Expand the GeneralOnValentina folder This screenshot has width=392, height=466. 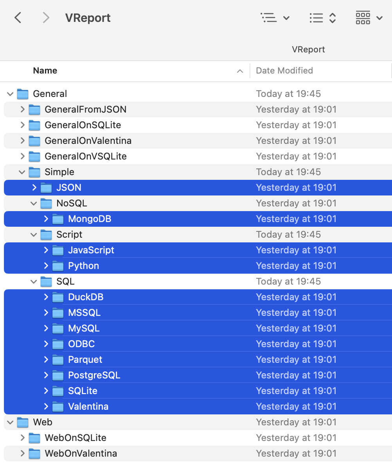point(22,141)
